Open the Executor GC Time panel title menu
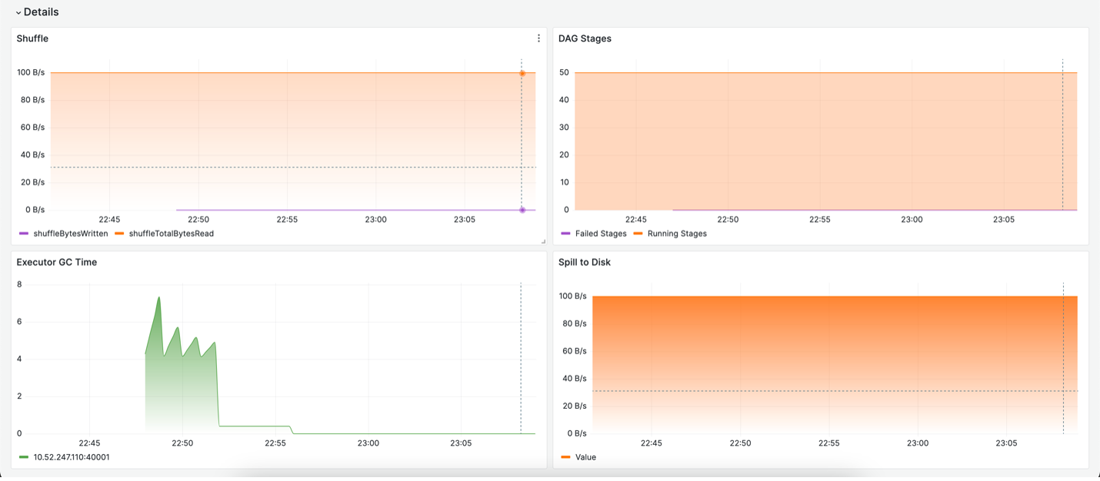 tap(56, 262)
